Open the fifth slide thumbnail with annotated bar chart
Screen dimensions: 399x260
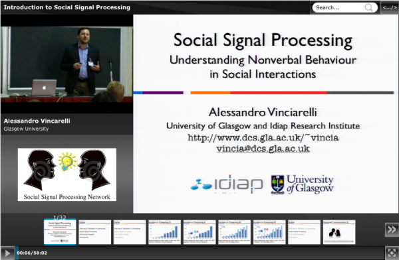(x=199, y=232)
